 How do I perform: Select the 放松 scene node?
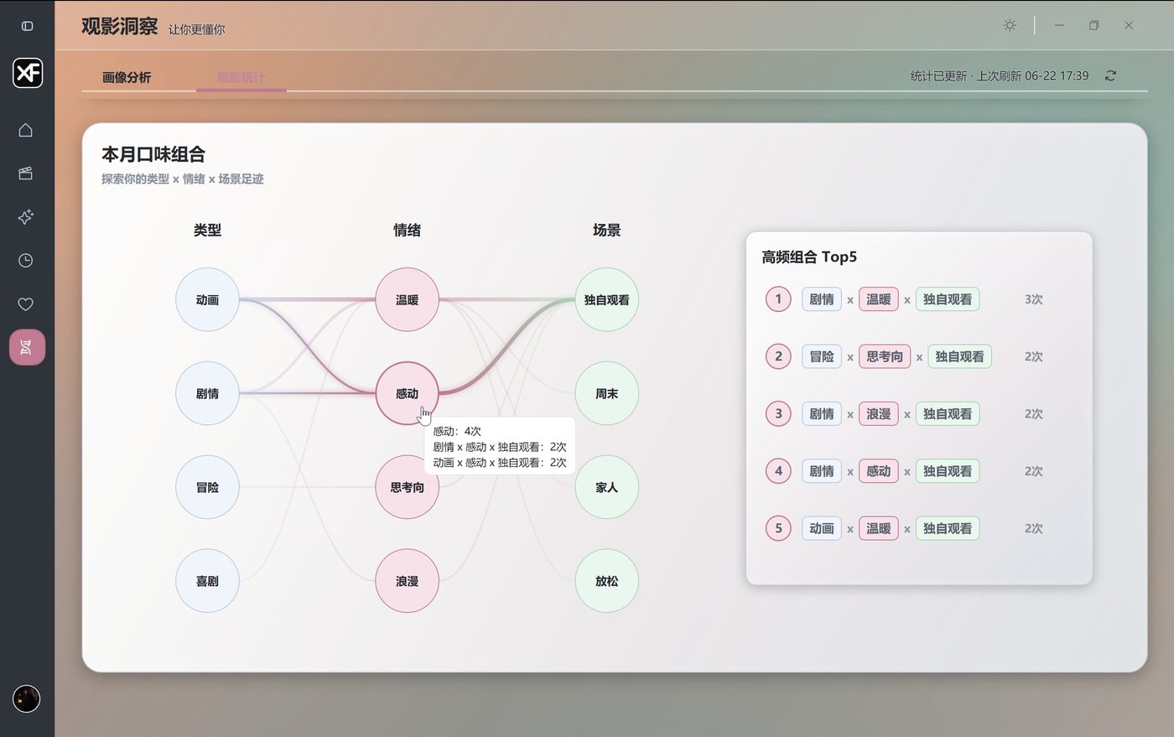pos(606,581)
